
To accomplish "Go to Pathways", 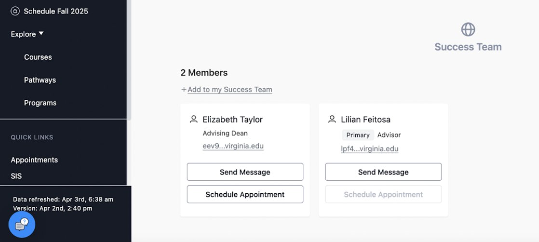I will point(40,80).
